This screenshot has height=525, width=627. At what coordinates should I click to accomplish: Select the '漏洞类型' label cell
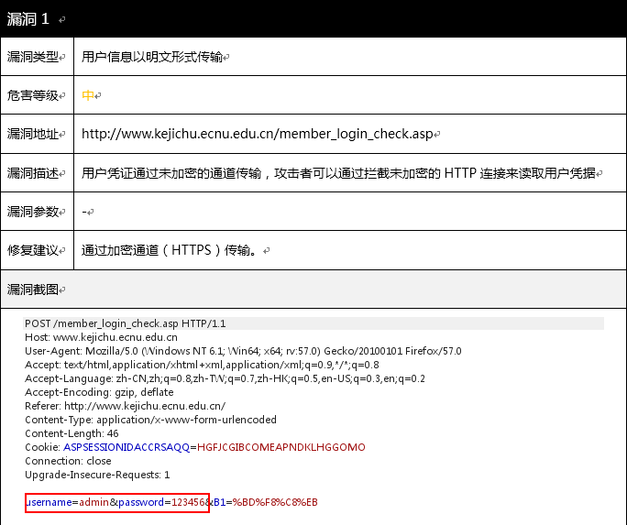tap(38, 57)
